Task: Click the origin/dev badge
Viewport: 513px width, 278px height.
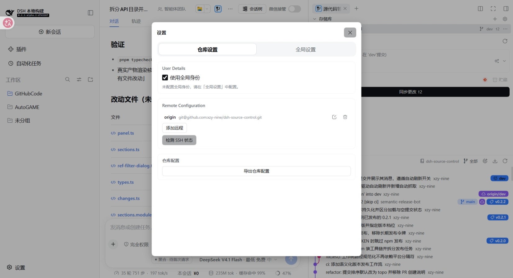Action: [493, 194]
